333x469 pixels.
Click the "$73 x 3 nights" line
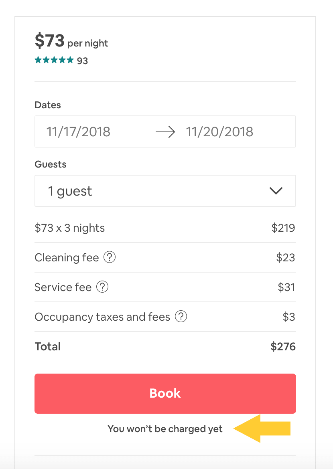[70, 228]
